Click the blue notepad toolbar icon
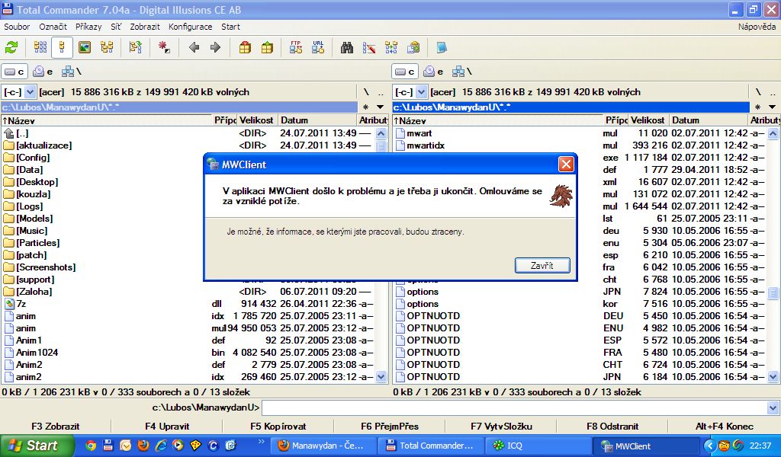The height and width of the screenshot is (457, 781). coord(442,48)
